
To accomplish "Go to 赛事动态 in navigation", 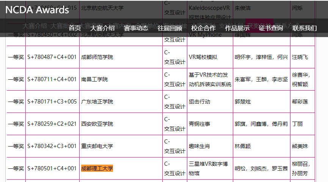I will (136, 28).
